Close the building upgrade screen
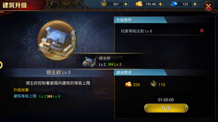Viewport: 218px width, 122px height. [208, 6]
